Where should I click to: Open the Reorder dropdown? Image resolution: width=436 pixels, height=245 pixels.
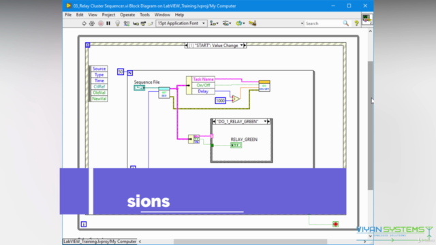tap(240, 24)
